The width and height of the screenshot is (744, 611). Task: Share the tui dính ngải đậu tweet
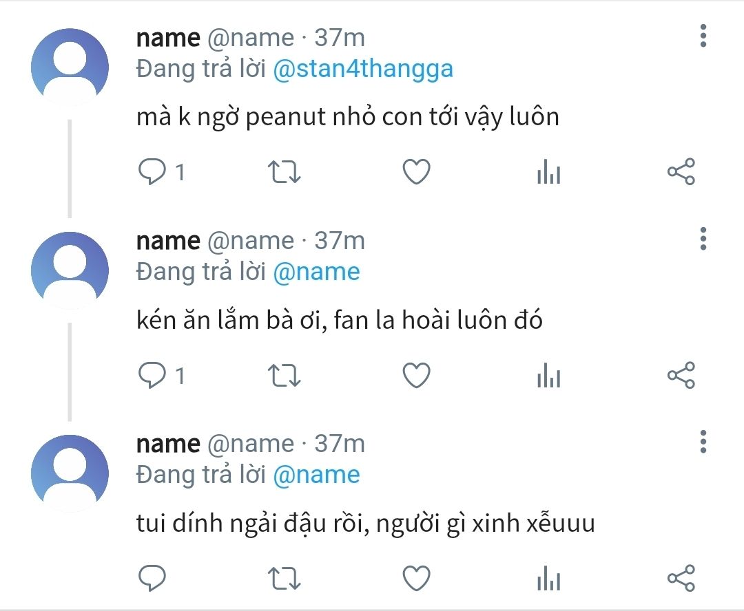pos(681,579)
